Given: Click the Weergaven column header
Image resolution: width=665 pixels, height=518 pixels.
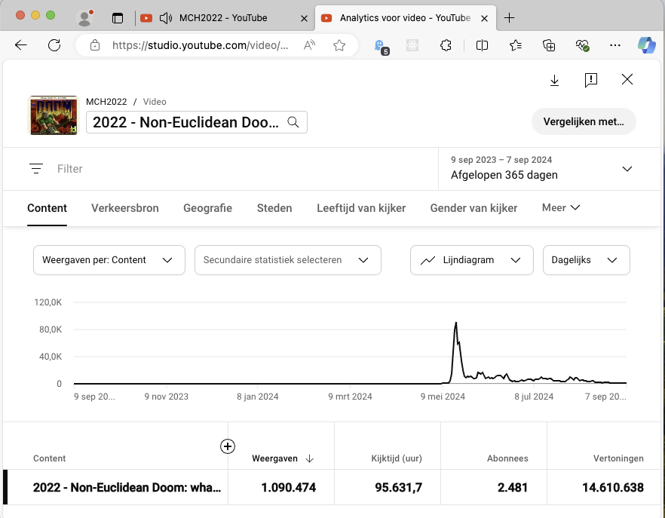Looking at the screenshot, I should [x=274, y=458].
